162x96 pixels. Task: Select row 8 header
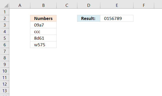[5, 58]
